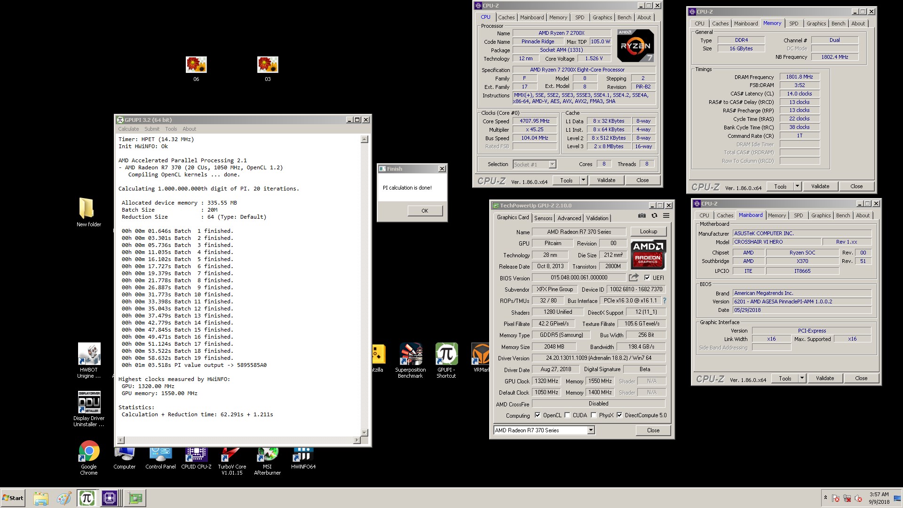Toggle OpenCL checkbox in GPU-Z
Screen dimensions: 903x508
tap(538, 415)
